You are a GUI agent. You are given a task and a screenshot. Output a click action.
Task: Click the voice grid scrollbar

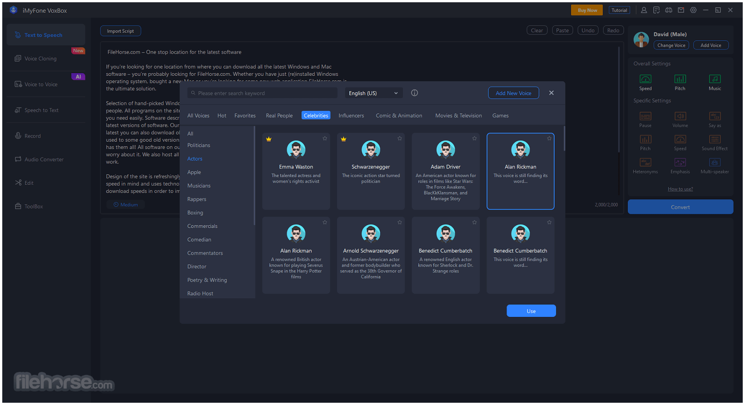click(x=564, y=138)
